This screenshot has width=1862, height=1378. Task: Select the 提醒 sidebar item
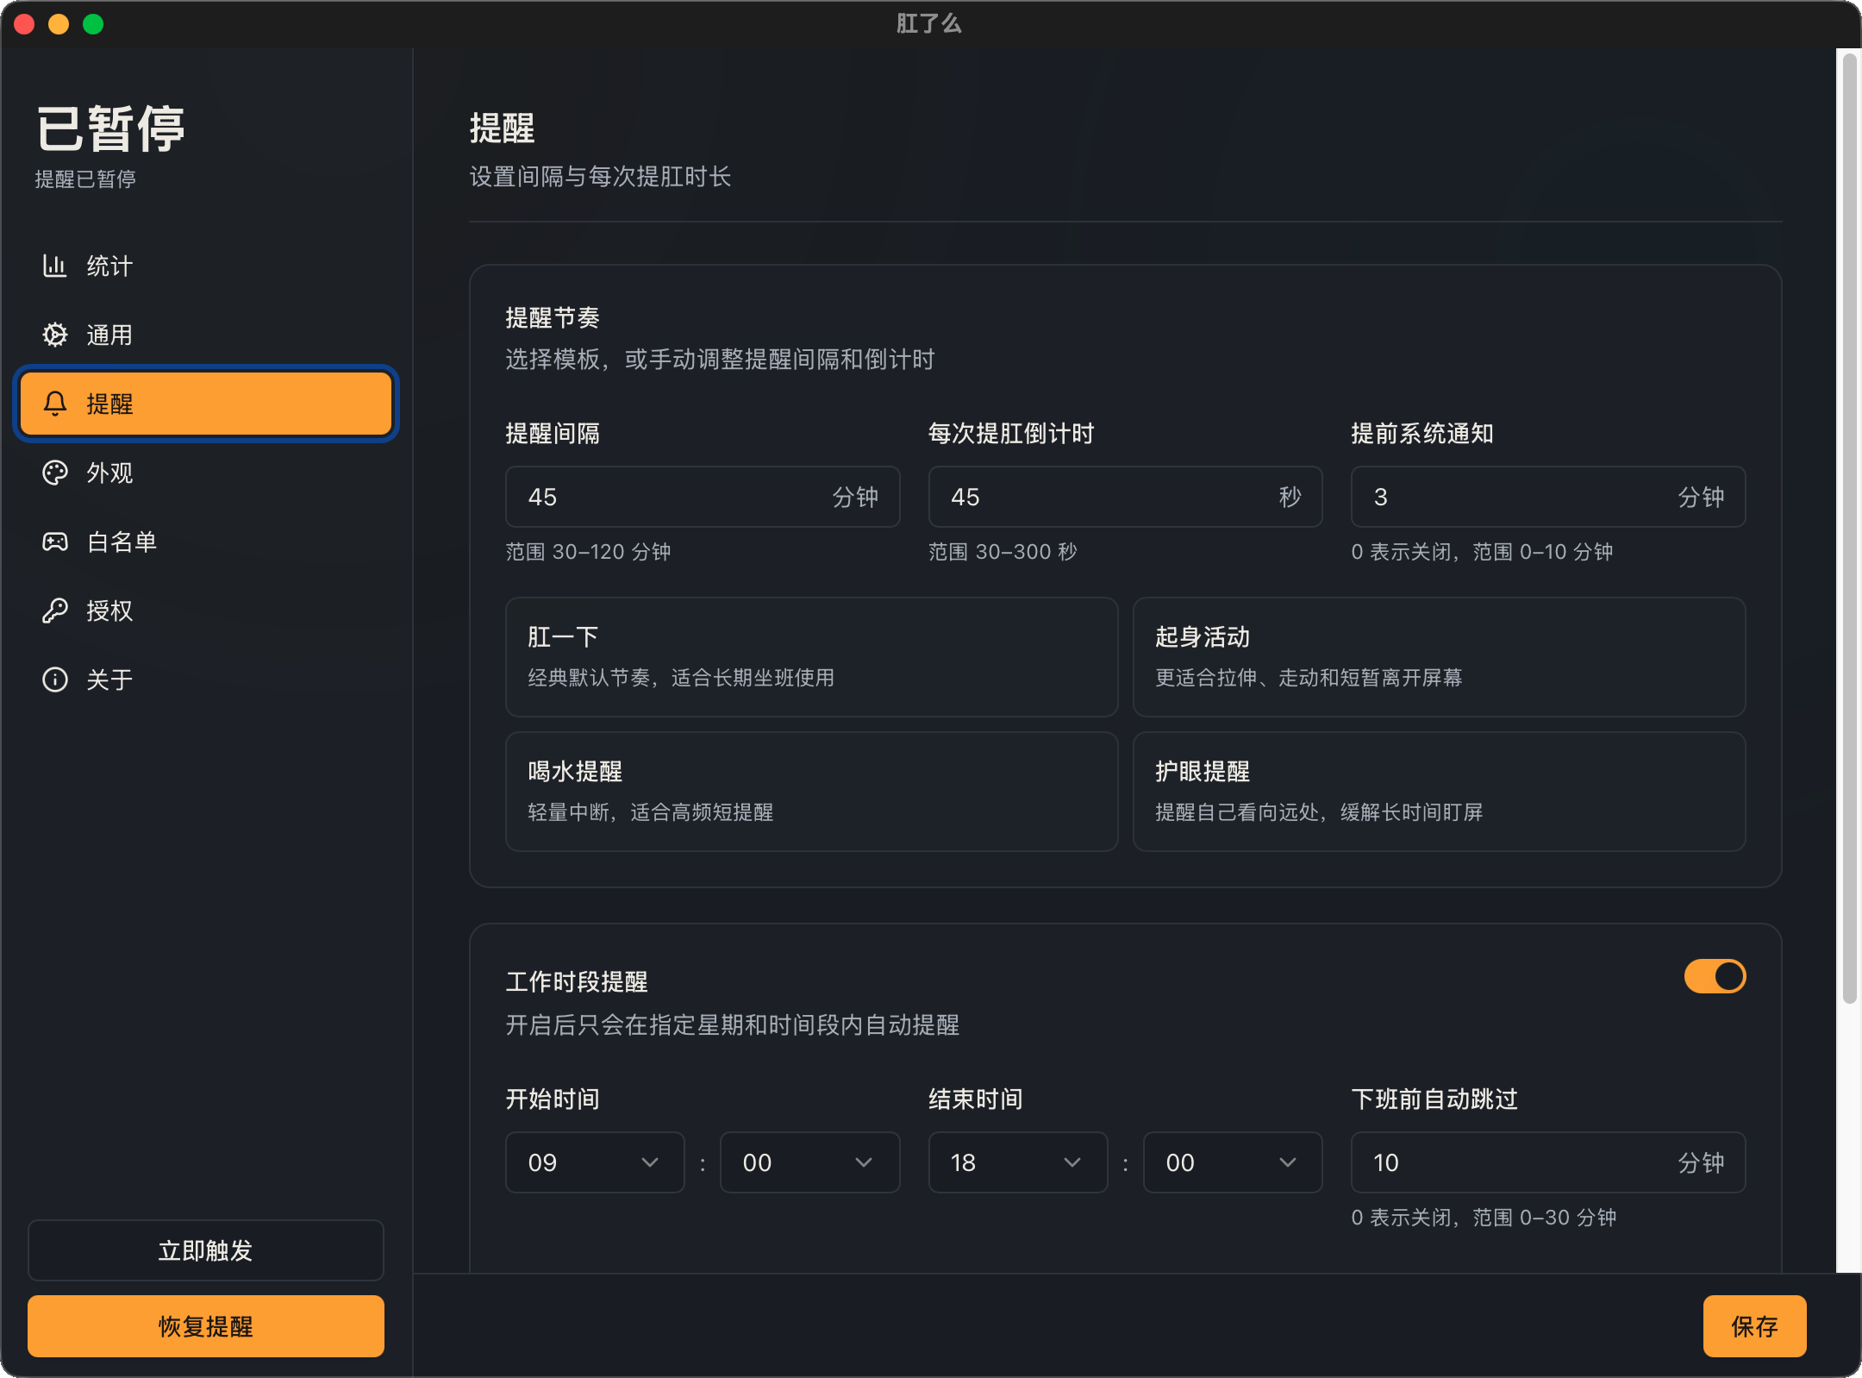click(206, 404)
